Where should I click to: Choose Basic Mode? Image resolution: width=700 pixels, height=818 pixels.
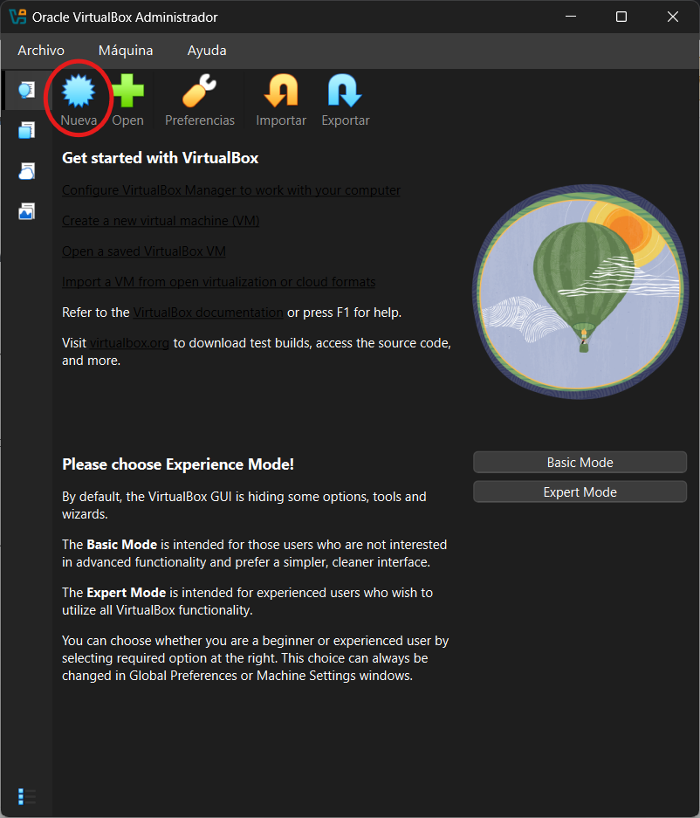(x=579, y=462)
